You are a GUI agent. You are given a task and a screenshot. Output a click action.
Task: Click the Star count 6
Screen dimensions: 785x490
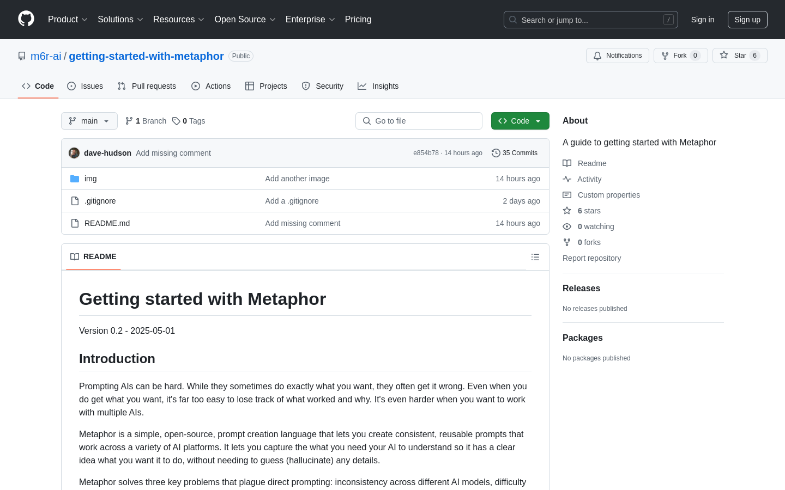pos(754,56)
